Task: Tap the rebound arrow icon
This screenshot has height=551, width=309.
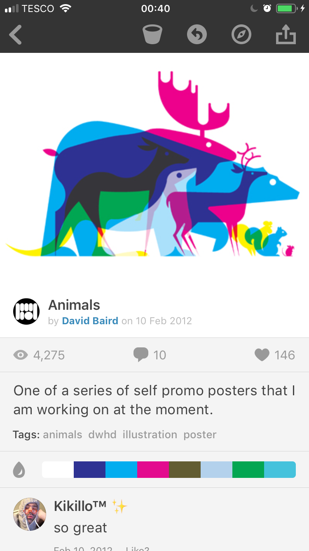Action: pos(197,35)
